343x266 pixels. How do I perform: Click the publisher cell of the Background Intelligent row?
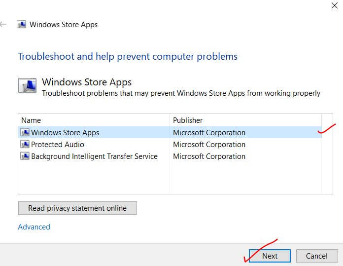pos(209,156)
